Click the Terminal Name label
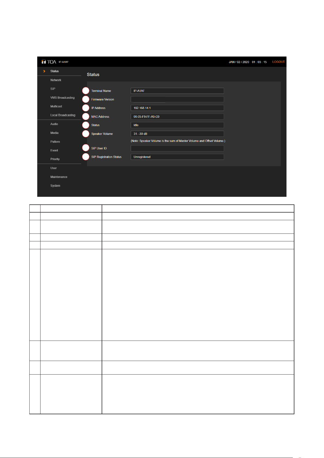324x458 pixels. pyautogui.click(x=101, y=91)
